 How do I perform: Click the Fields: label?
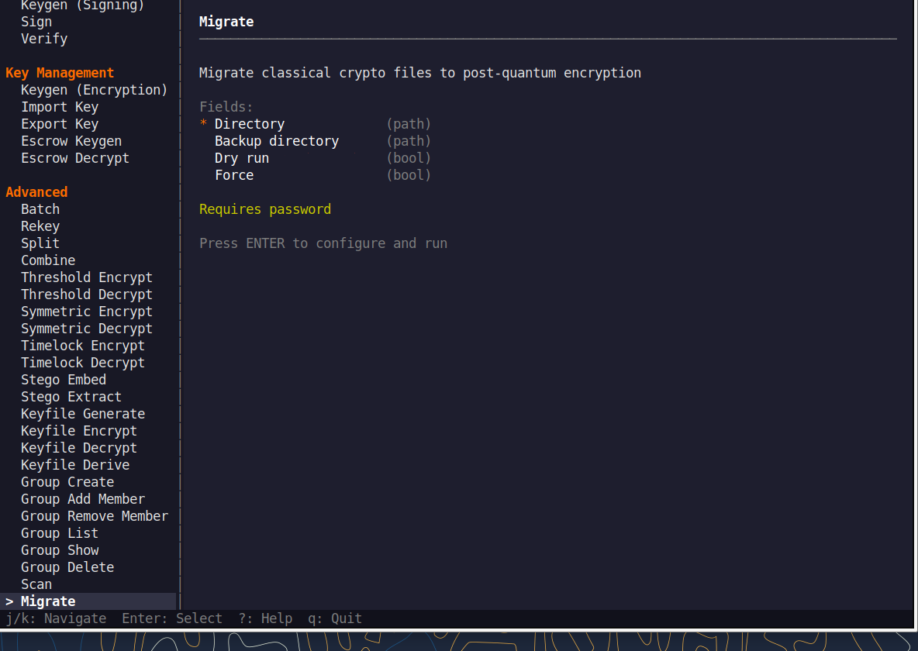[x=226, y=106]
